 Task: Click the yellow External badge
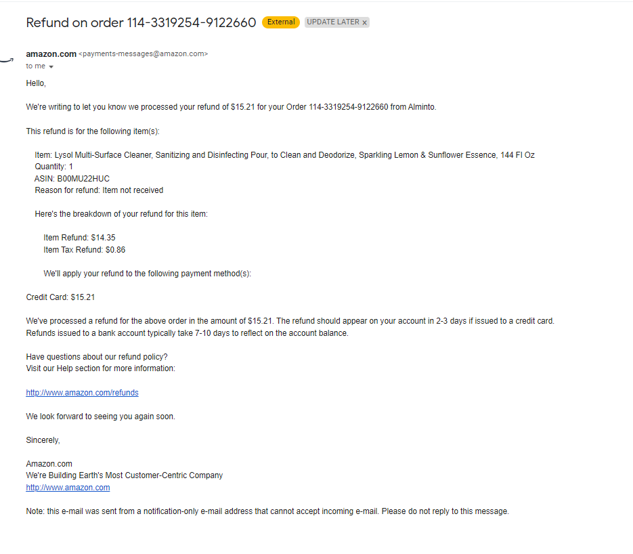click(x=280, y=22)
